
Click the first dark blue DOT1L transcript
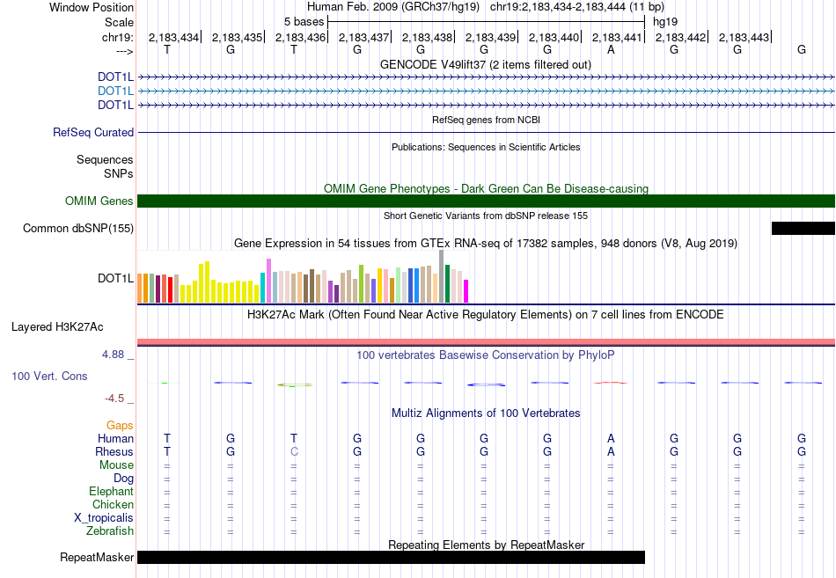tap(487, 77)
